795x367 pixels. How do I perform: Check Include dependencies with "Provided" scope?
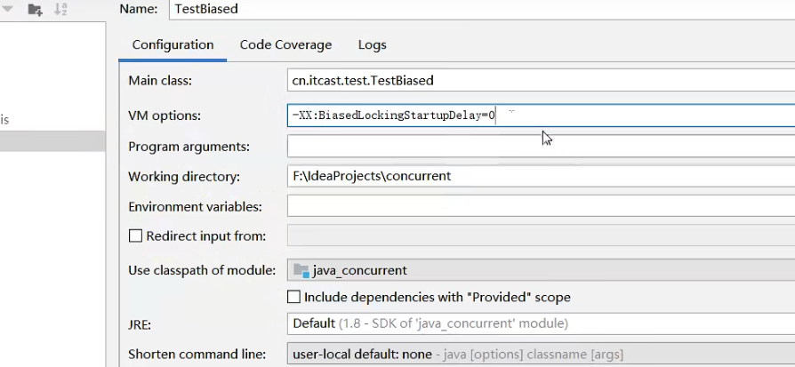(x=294, y=297)
